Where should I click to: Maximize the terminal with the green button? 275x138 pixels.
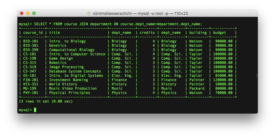click(x=34, y=13)
